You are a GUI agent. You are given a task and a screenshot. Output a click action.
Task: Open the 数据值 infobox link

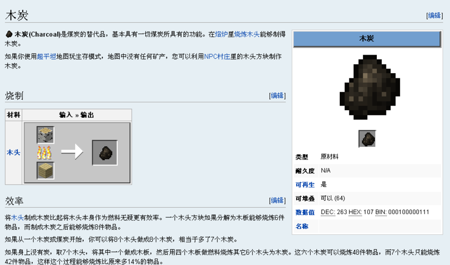coord(305,212)
